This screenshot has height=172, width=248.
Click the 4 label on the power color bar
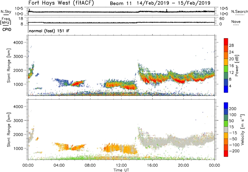tap(230, 86)
